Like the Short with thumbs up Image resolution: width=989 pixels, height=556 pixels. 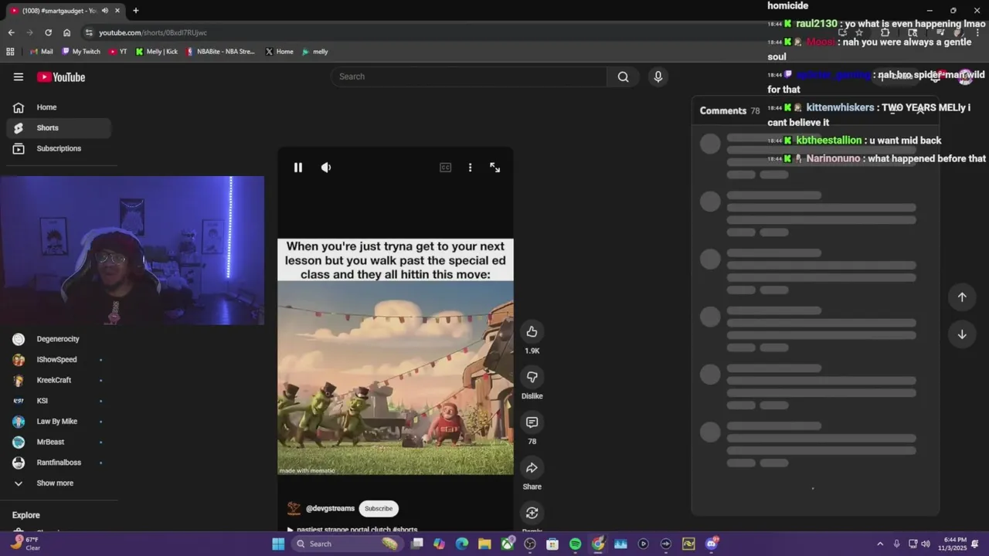532,332
